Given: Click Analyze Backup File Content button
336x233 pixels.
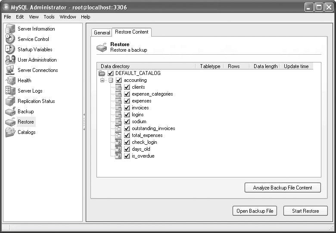Looking at the screenshot, I should click(x=283, y=188).
